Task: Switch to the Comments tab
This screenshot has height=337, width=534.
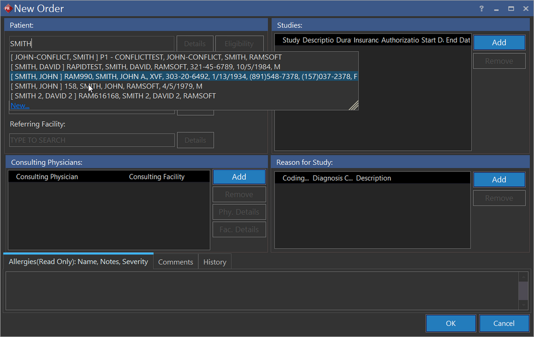Action: pyautogui.click(x=175, y=262)
